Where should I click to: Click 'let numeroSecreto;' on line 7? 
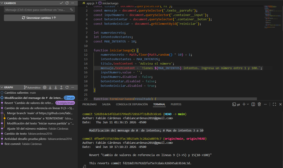(x=110, y=33)
